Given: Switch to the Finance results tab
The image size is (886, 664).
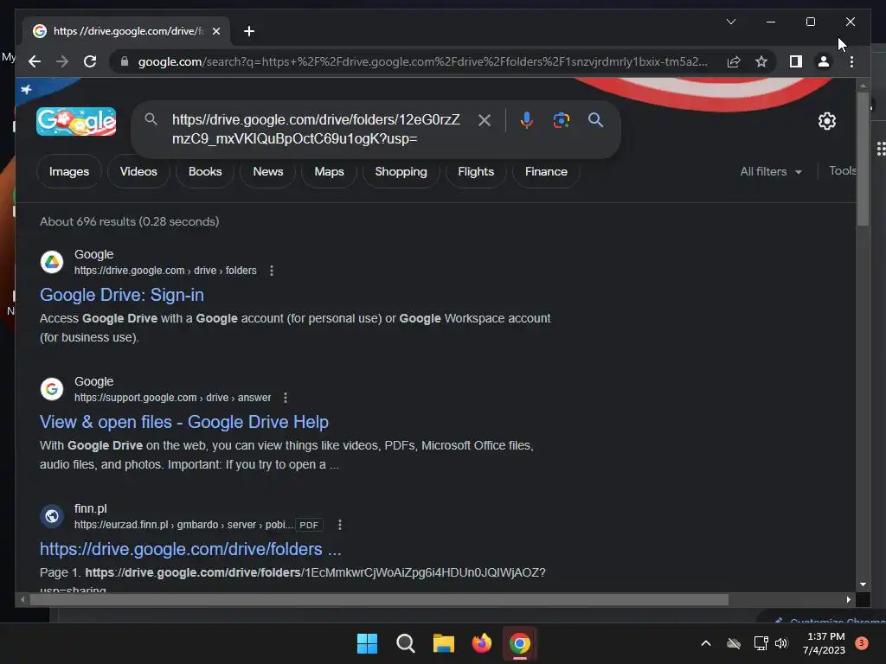Looking at the screenshot, I should click(546, 172).
